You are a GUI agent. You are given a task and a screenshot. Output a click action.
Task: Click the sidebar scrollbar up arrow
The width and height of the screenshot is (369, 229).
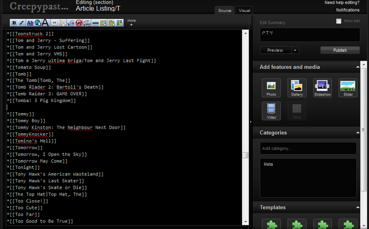(x=364, y=64)
